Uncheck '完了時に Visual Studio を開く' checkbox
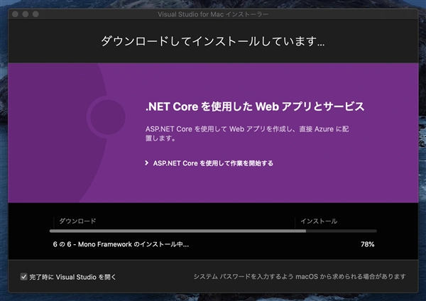426x301 pixels. pyautogui.click(x=24, y=277)
